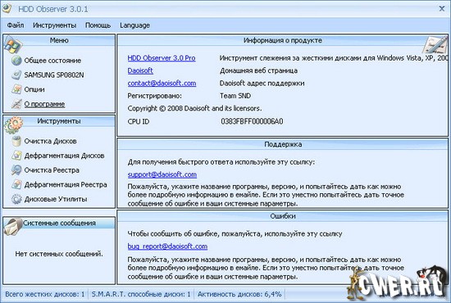
Task: Open Опции settings icon
Action: 16,89
